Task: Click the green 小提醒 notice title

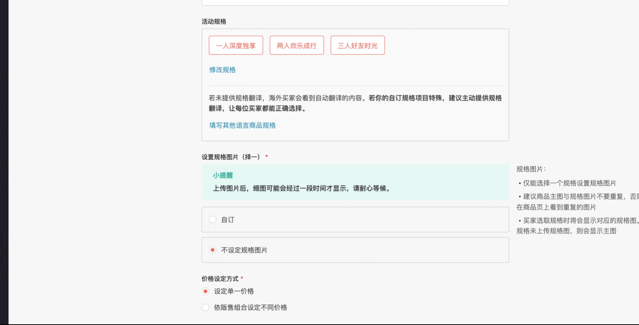Action: click(223, 175)
